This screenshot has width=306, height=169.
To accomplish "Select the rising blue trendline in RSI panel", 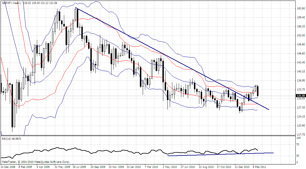I will coord(220,154).
